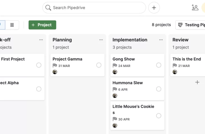This screenshot has width=205, height=134.
Task: Click Gong Show owner avatar
Action: [115, 72]
